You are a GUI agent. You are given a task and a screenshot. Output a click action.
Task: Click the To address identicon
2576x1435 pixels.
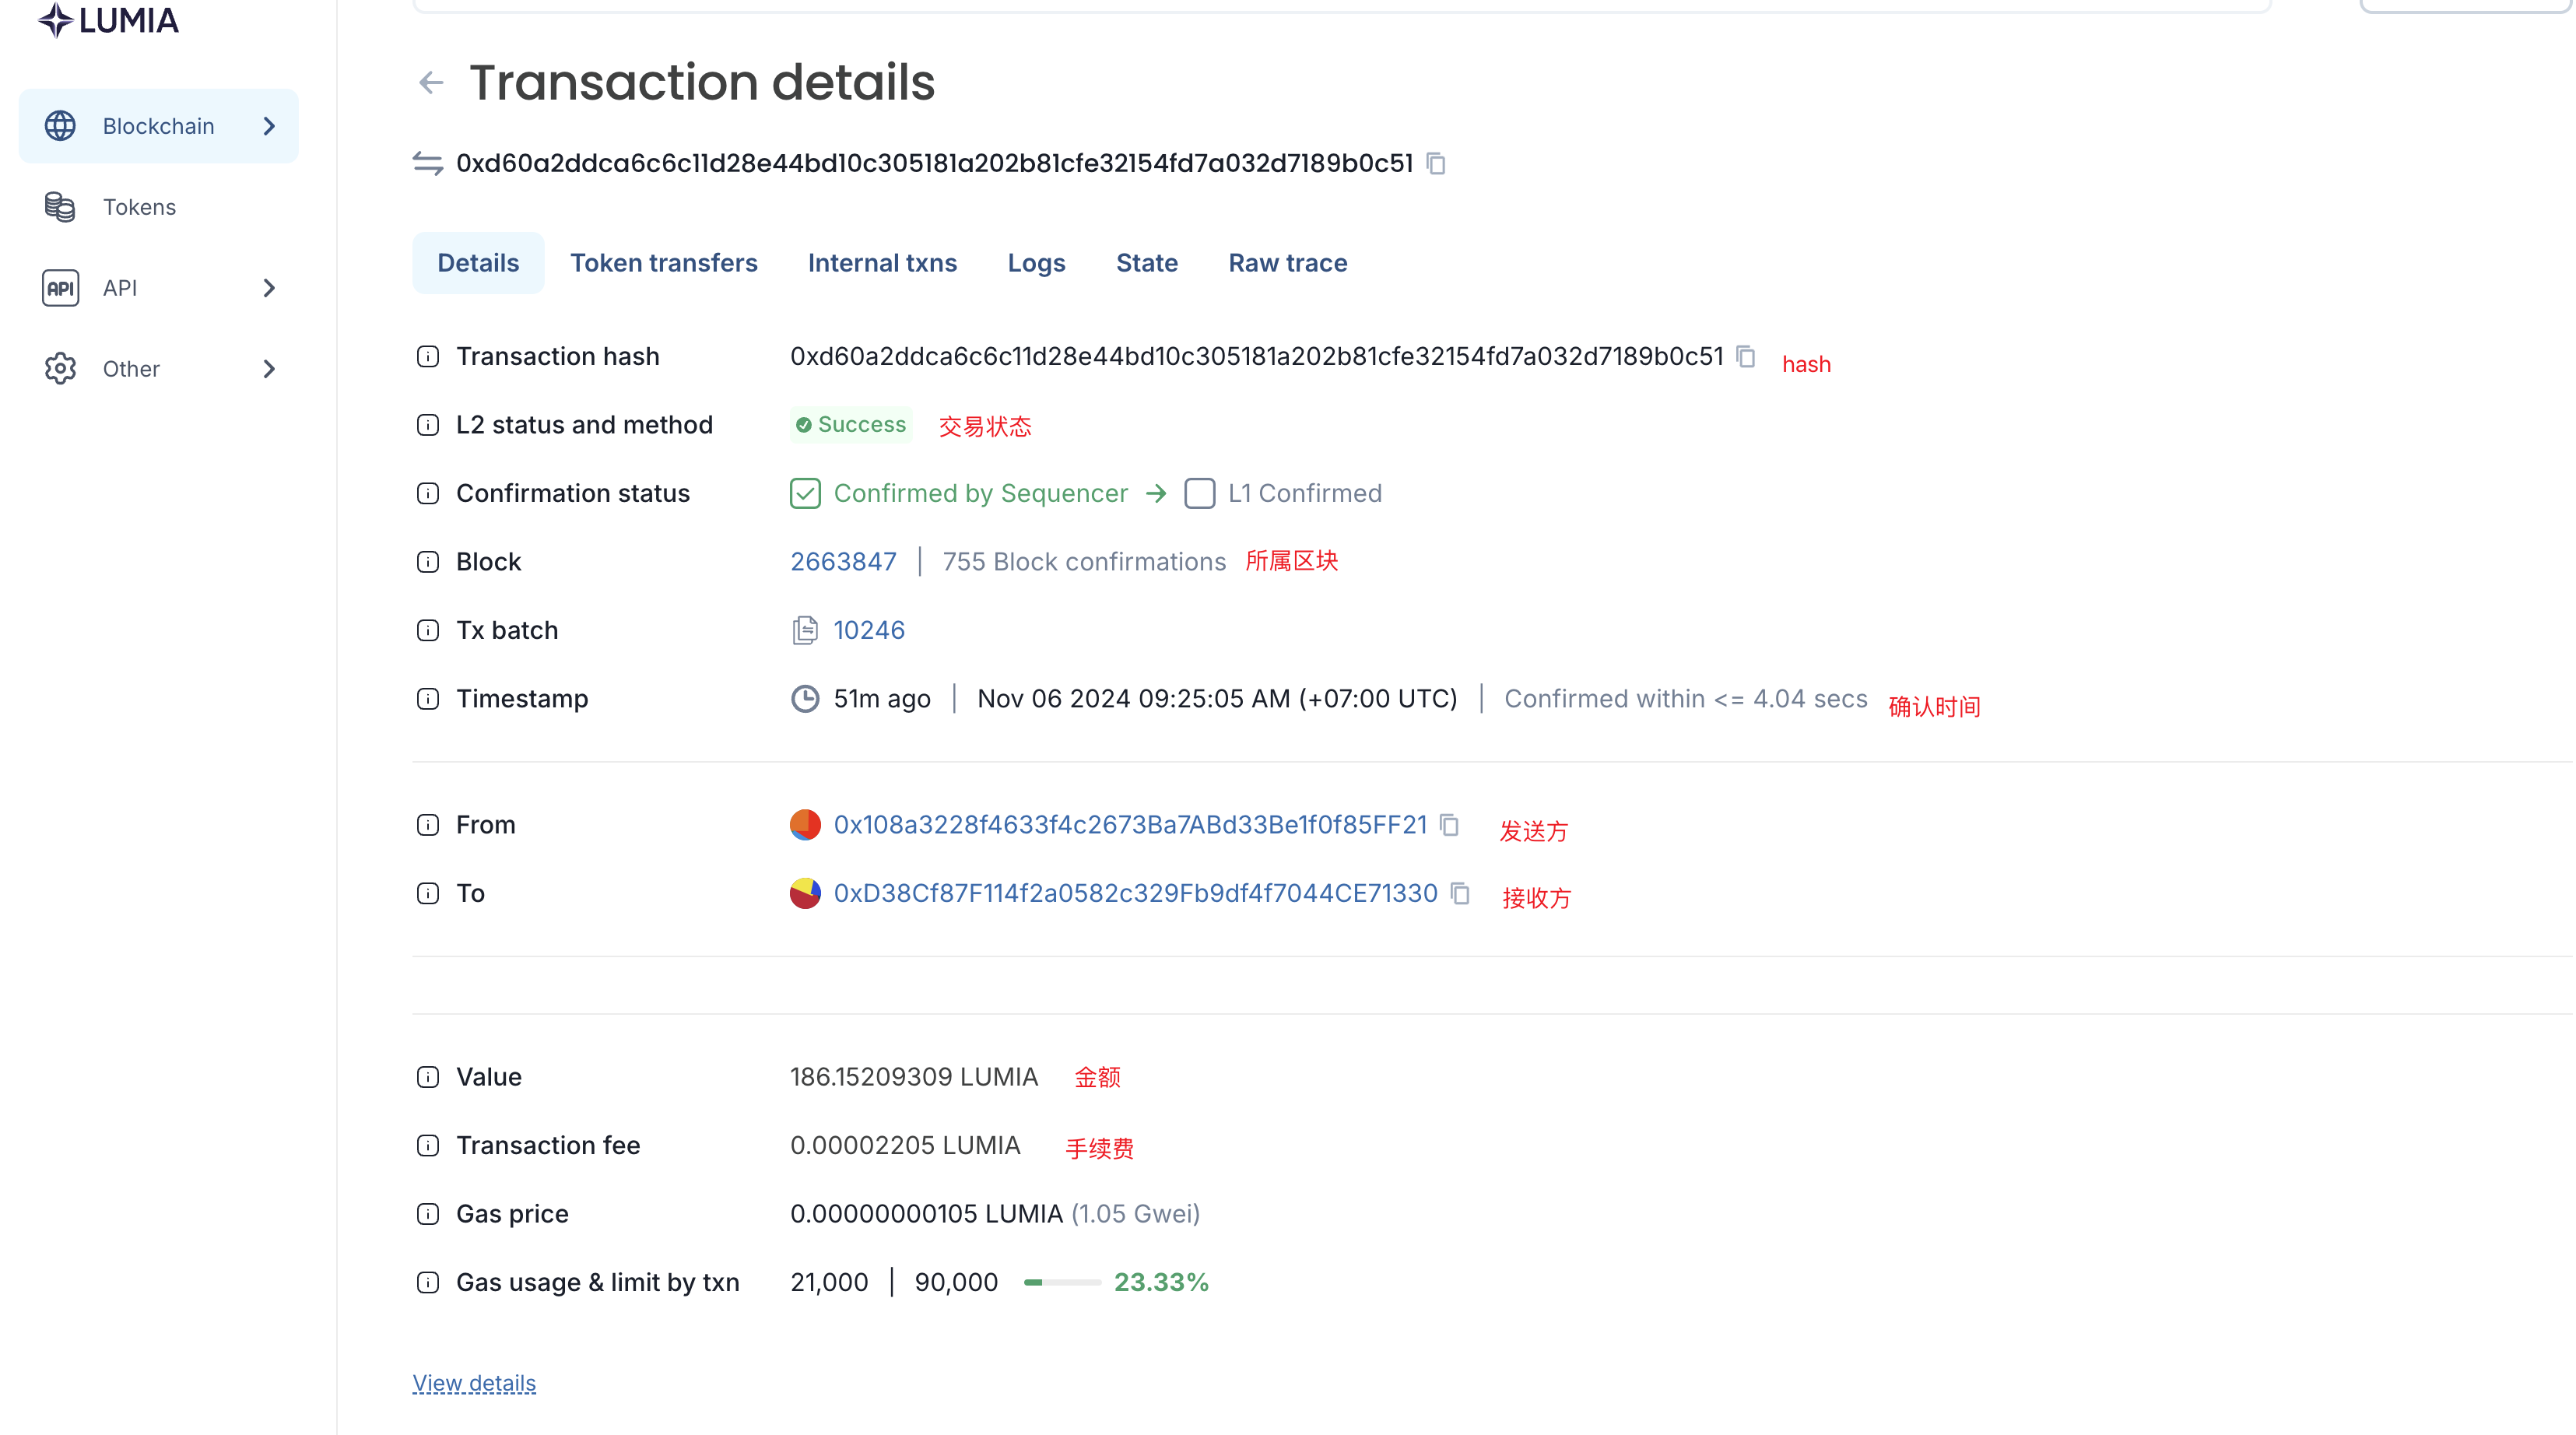pyautogui.click(x=805, y=893)
